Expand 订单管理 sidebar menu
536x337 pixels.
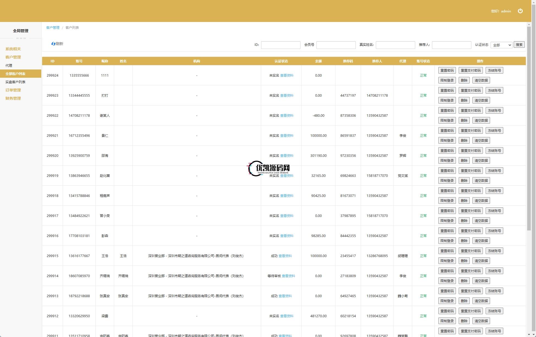(x=13, y=90)
